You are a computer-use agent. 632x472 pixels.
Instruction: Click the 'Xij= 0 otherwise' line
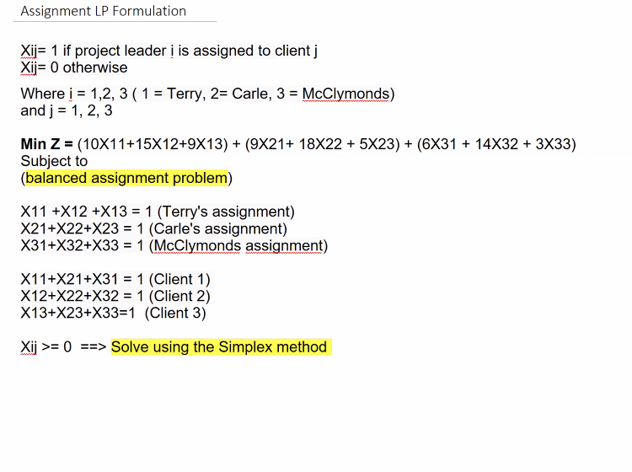74,67
